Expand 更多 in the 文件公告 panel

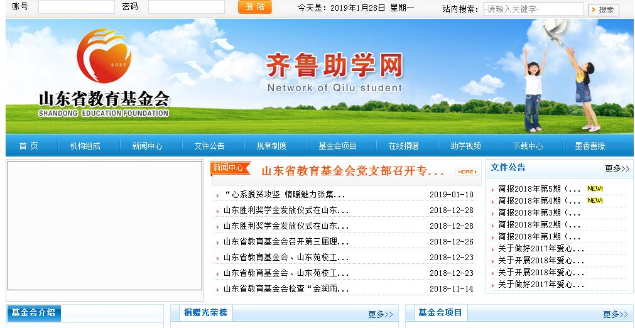[x=617, y=168]
